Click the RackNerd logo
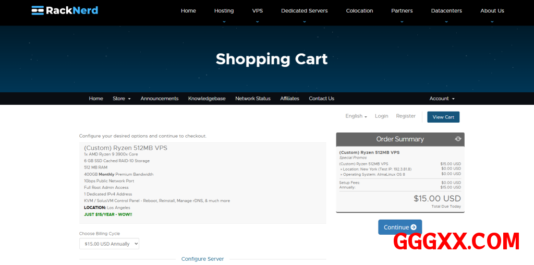The width and height of the screenshot is (534, 265). click(x=65, y=10)
